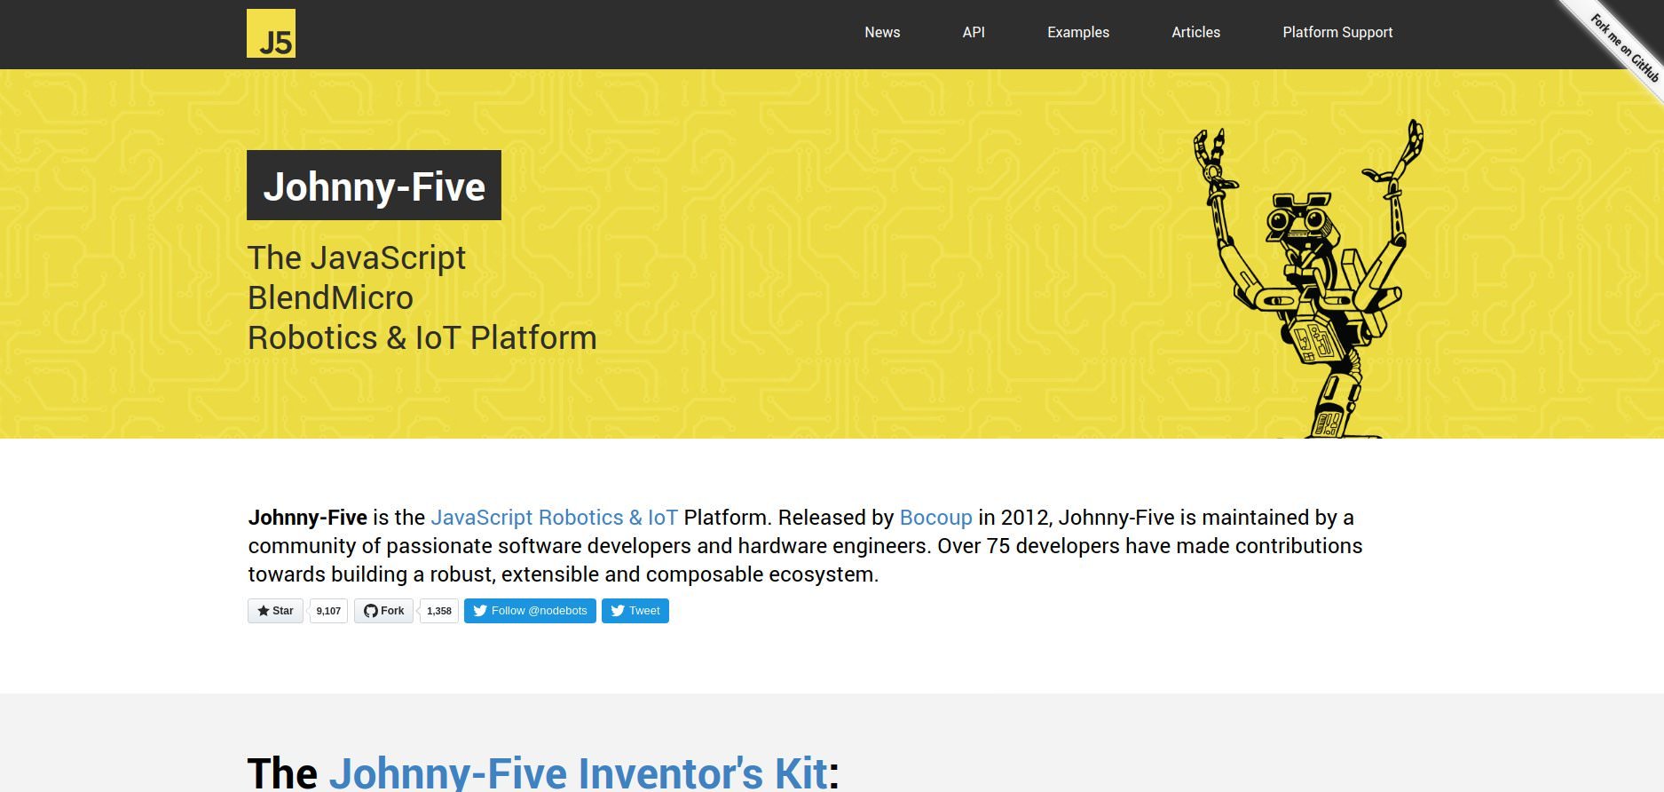Viewport: 1664px width, 792px height.
Task: Follow @nodebots on Twitter
Action: click(530, 611)
